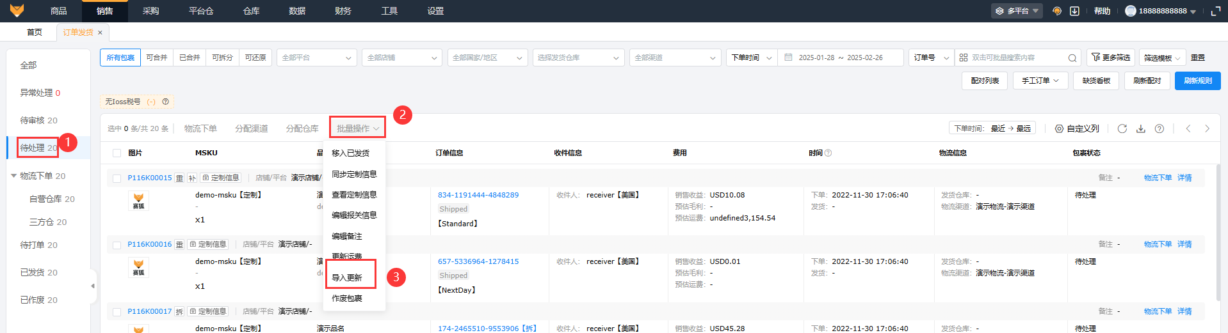Click the 重 tag on package P116K00016
The height and width of the screenshot is (333, 1228).
click(179, 245)
